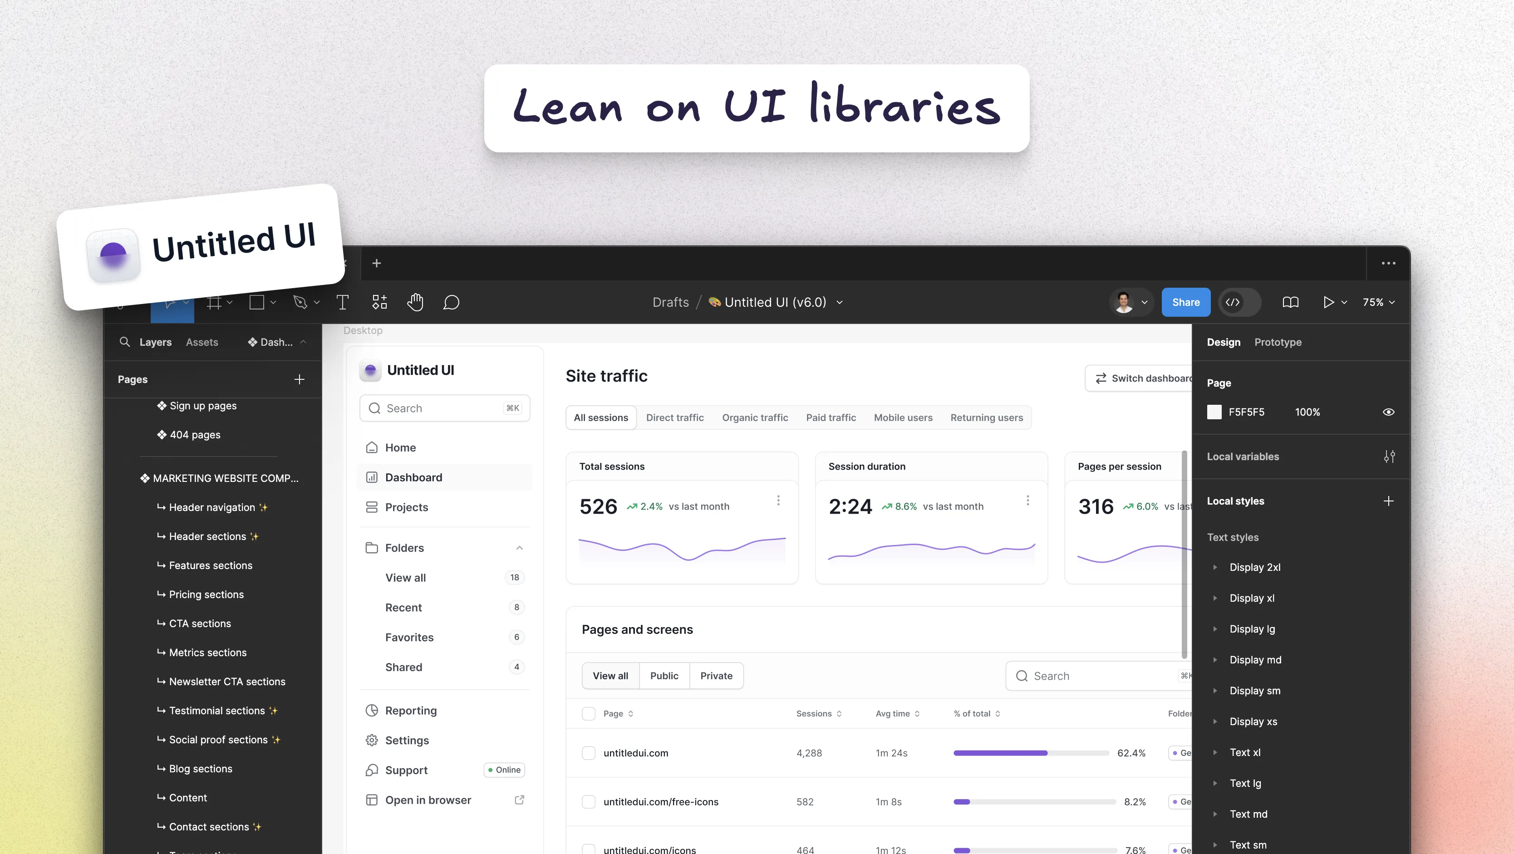The width and height of the screenshot is (1514, 854).
Task: Open the file name dropdown chevron
Action: tap(840, 302)
